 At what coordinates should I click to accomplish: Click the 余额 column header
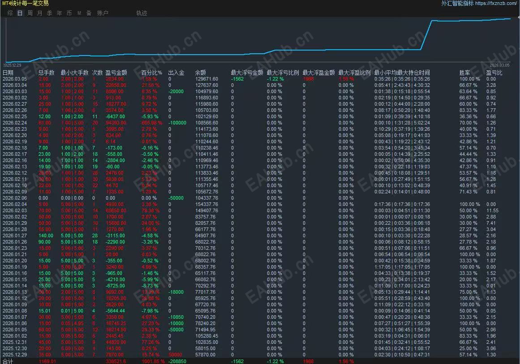[200, 72]
